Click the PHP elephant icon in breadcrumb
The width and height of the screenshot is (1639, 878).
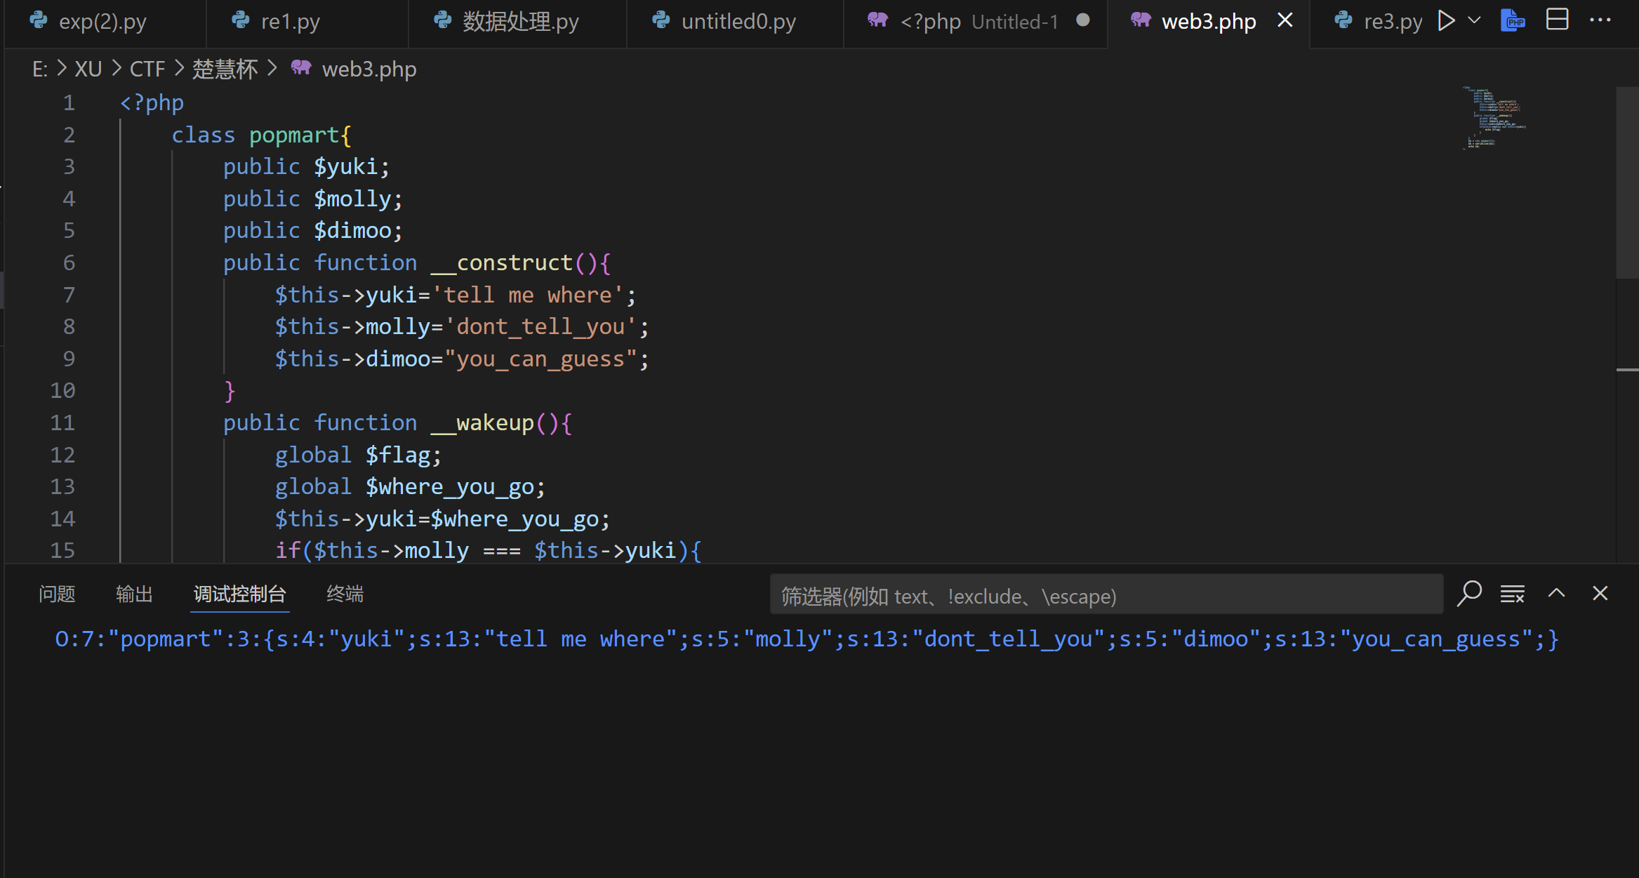(x=301, y=67)
